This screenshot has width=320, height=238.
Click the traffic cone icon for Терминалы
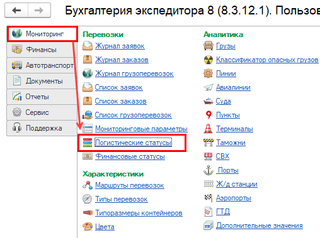208,129
